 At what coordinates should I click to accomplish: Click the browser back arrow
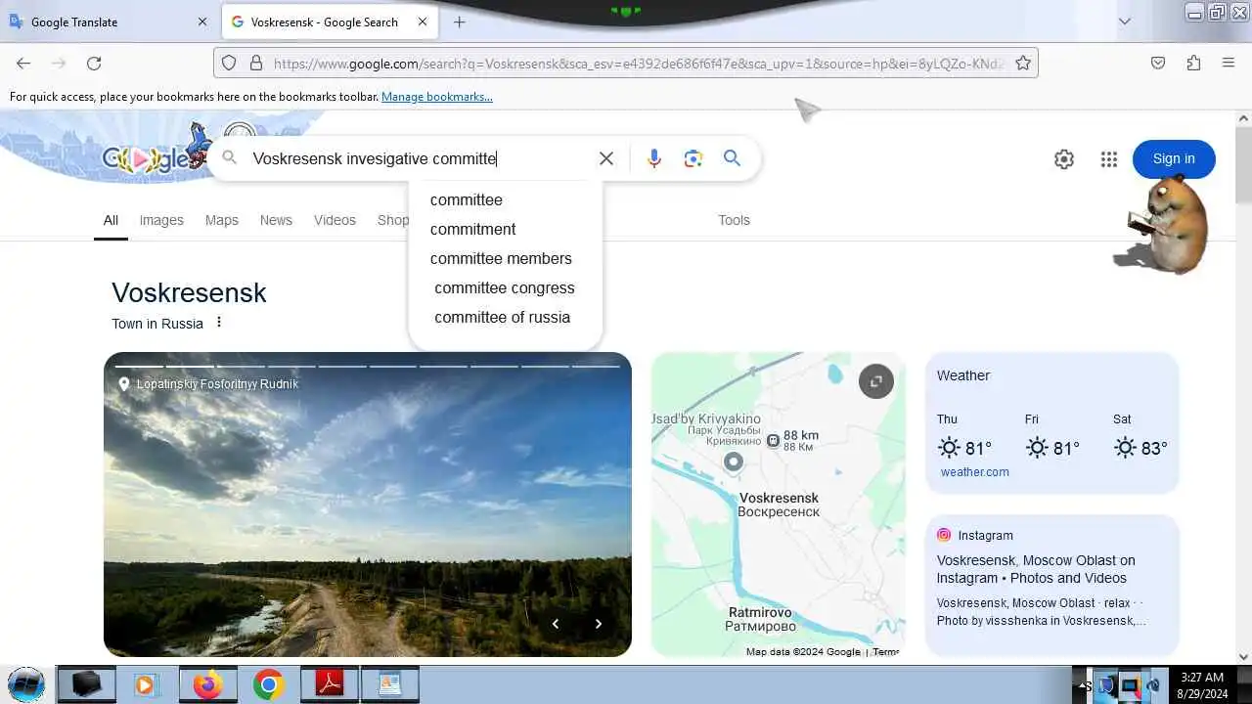[23, 63]
